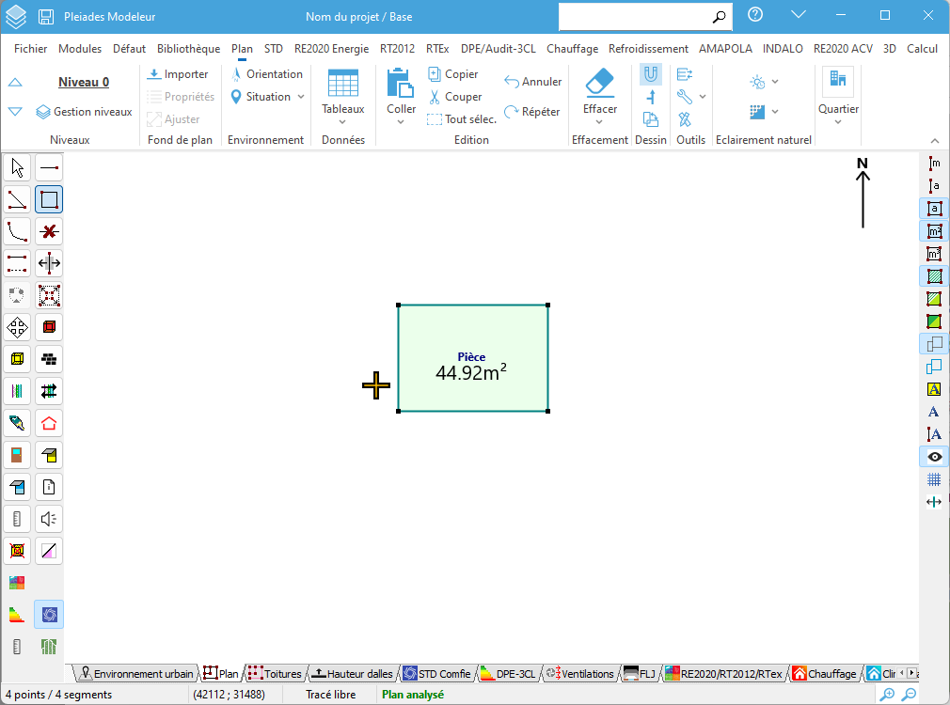This screenshot has height=705, width=950.
Task: Select the crossed-out red square tool
Action: pos(17,551)
